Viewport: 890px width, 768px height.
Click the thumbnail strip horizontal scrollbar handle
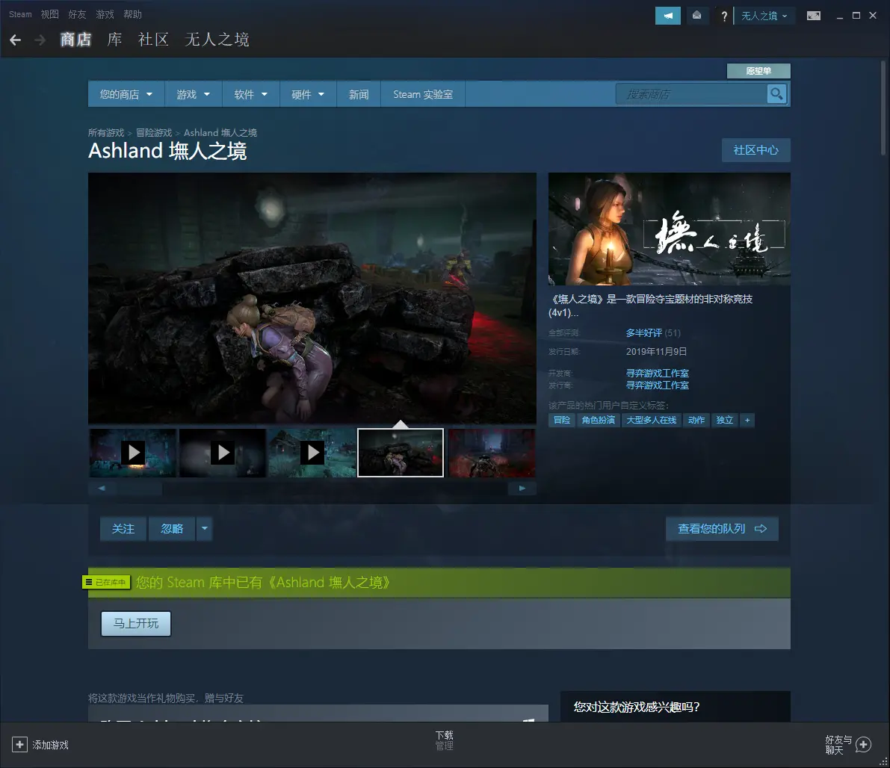(139, 488)
